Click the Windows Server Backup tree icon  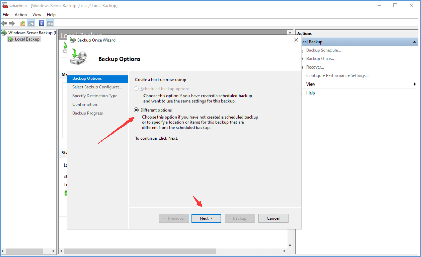(x=4, y=33)
